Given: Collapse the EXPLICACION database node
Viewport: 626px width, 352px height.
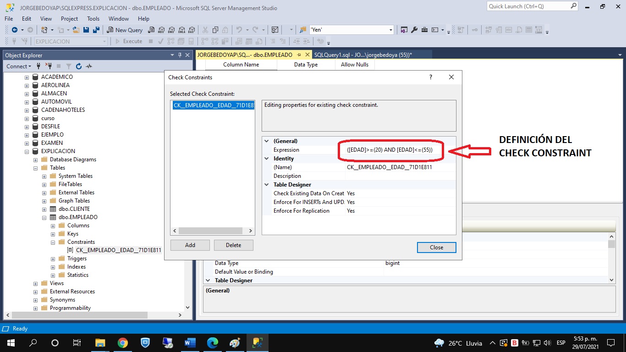Looking at the screenshot, I should tap(27, 151).
